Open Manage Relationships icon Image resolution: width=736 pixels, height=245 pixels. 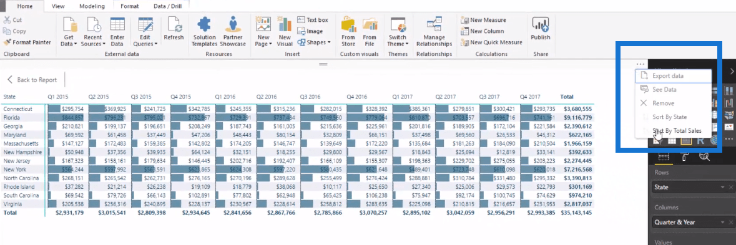434,24
